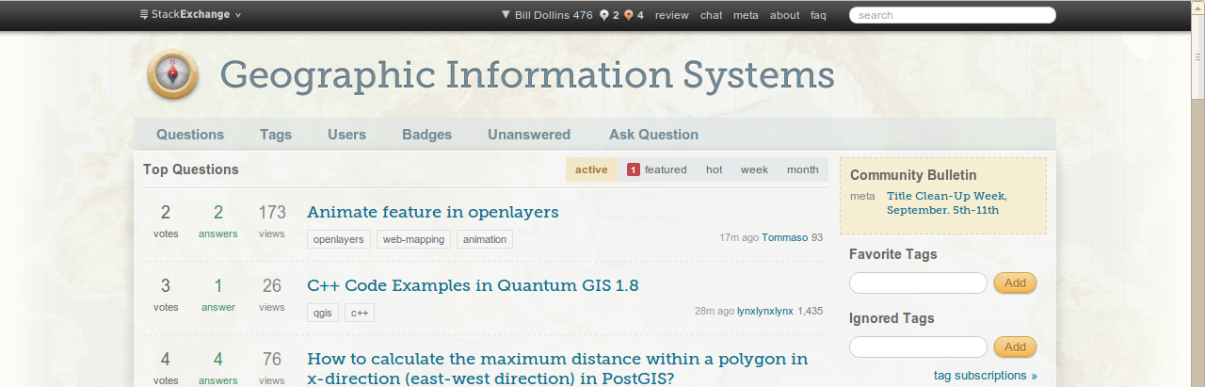This screenshot has width=1205, height=387.
Task: Click the silver badge count icon
Action: click(604, 15)
